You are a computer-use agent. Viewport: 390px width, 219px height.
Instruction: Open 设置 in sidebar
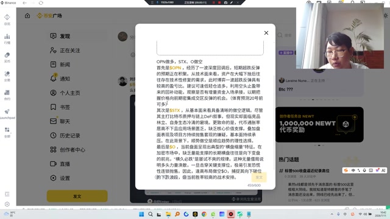(65, 178)
